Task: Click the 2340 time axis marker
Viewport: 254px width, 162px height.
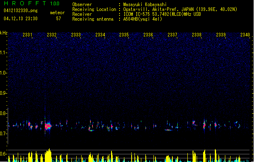Action: [245, 35]
